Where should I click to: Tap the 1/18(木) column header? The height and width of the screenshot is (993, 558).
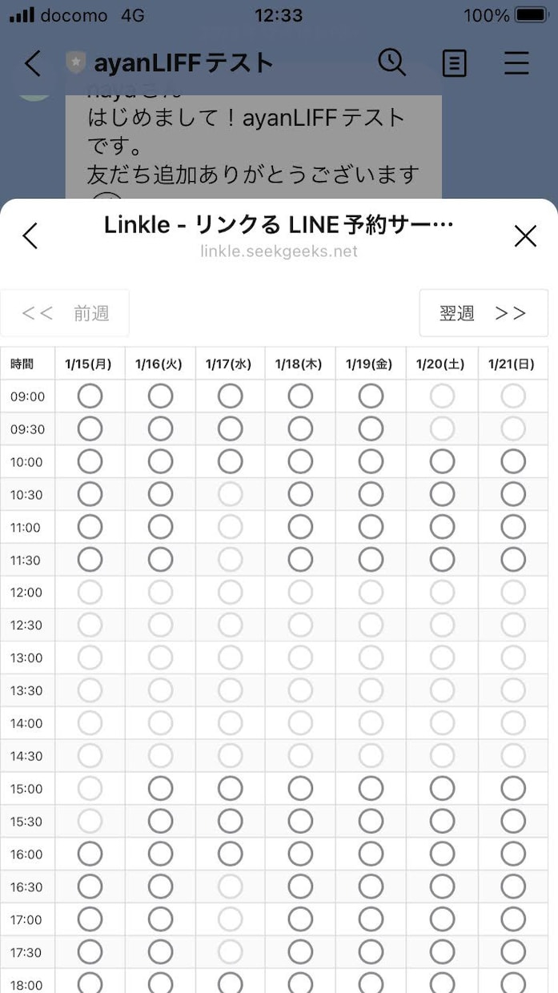click(300, 363)
